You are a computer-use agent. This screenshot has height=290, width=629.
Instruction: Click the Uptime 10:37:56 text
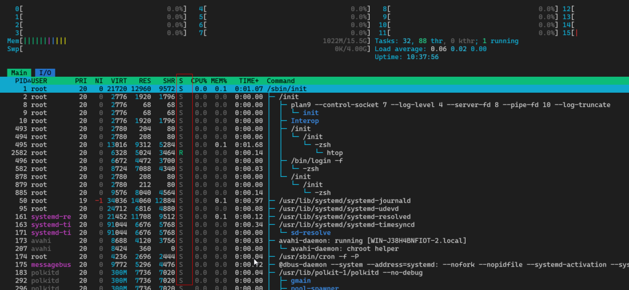click(407, 57)
